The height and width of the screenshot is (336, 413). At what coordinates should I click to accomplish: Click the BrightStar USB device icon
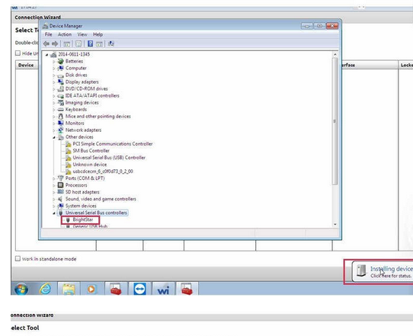(68, 219)
